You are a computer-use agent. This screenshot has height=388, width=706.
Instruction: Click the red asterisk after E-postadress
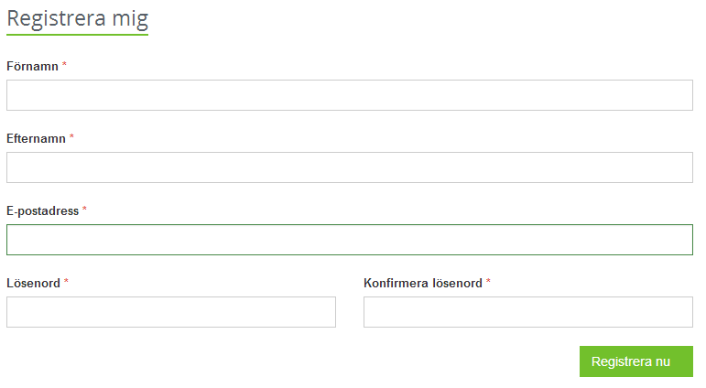(x=85, y=210)
